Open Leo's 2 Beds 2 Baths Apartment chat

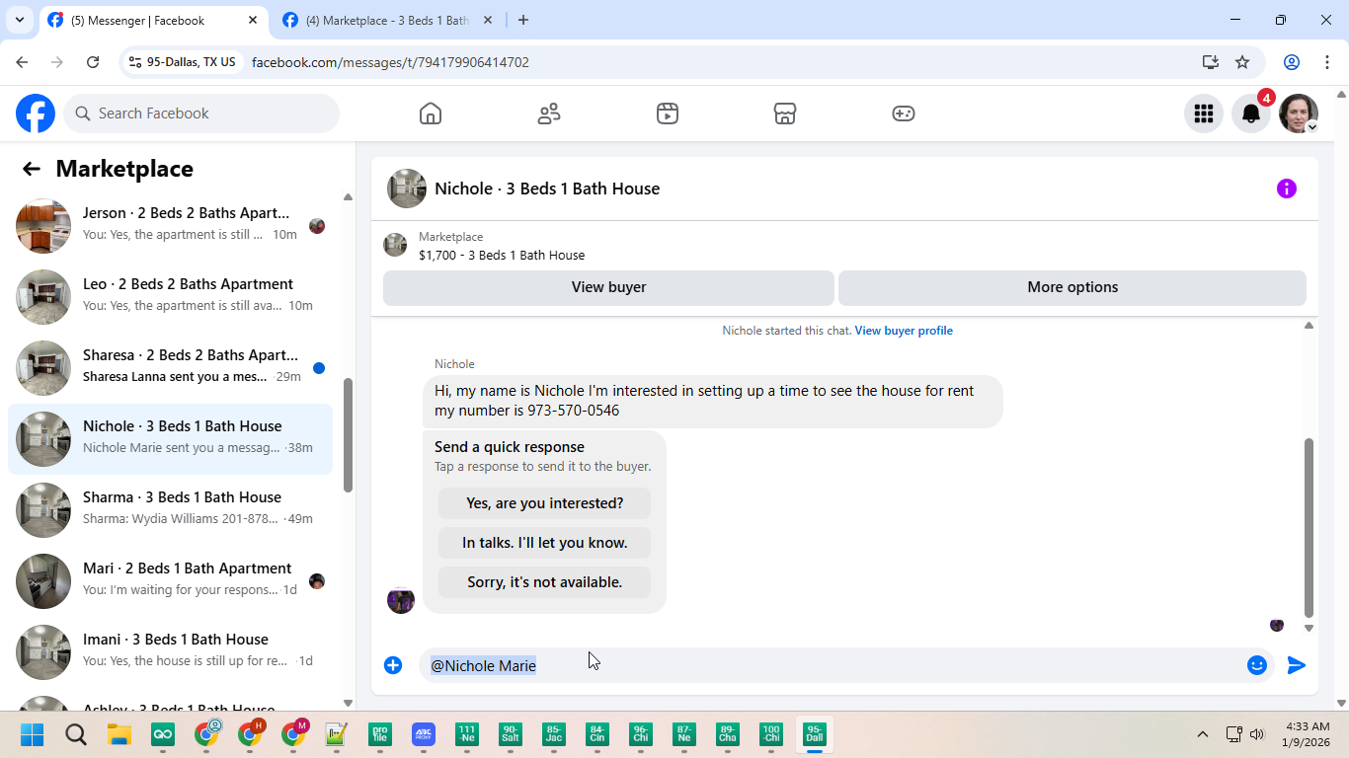pyautogui.click(x=171, y=297)
